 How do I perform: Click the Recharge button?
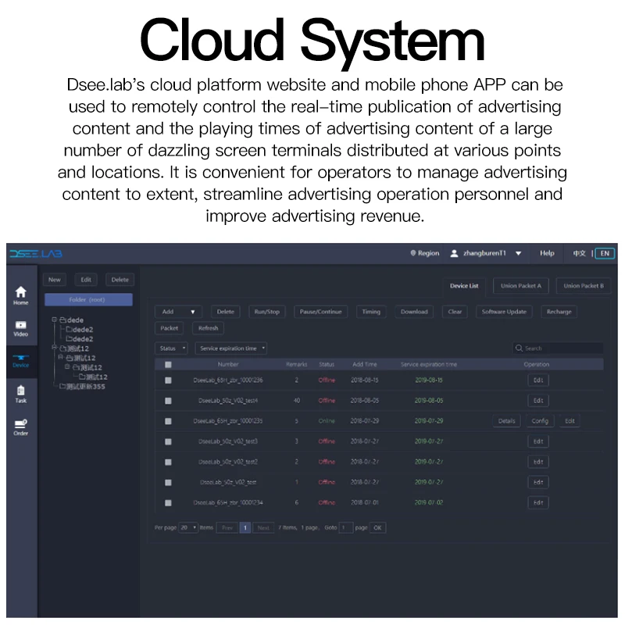[559, 312]
